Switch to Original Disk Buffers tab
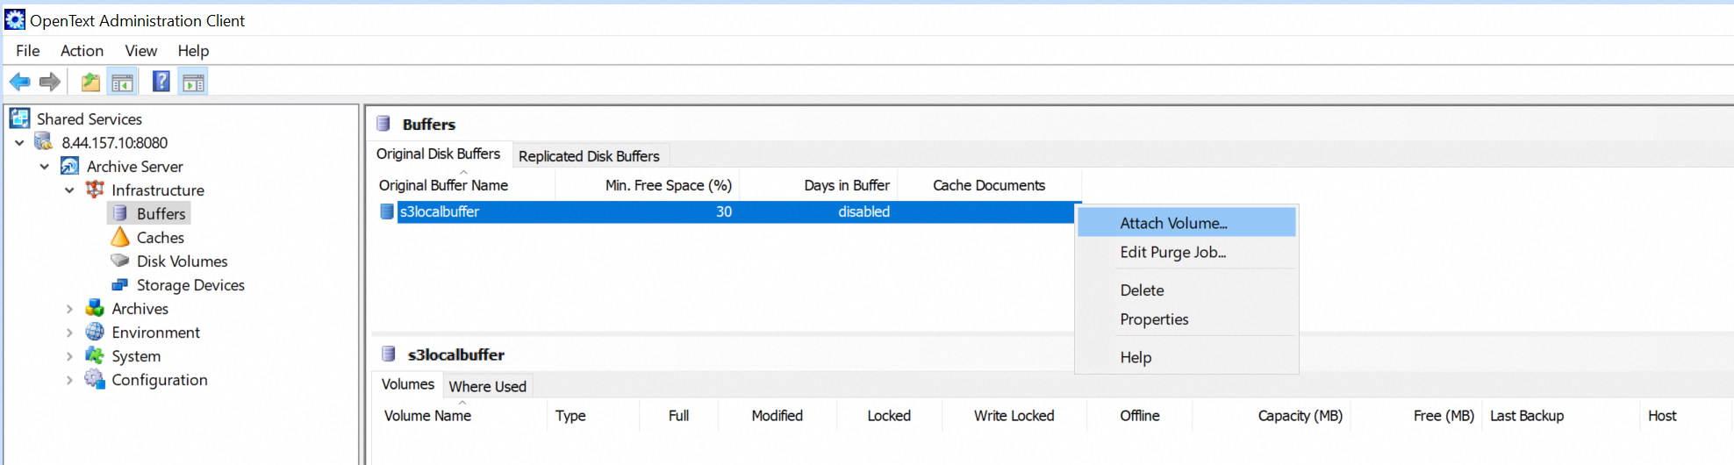Viewport: 1734px width, 465px height. 439,154
